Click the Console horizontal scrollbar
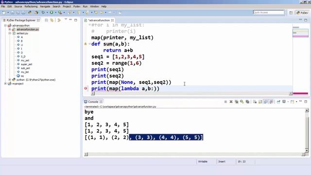311x175 pixels. (194, 154)
